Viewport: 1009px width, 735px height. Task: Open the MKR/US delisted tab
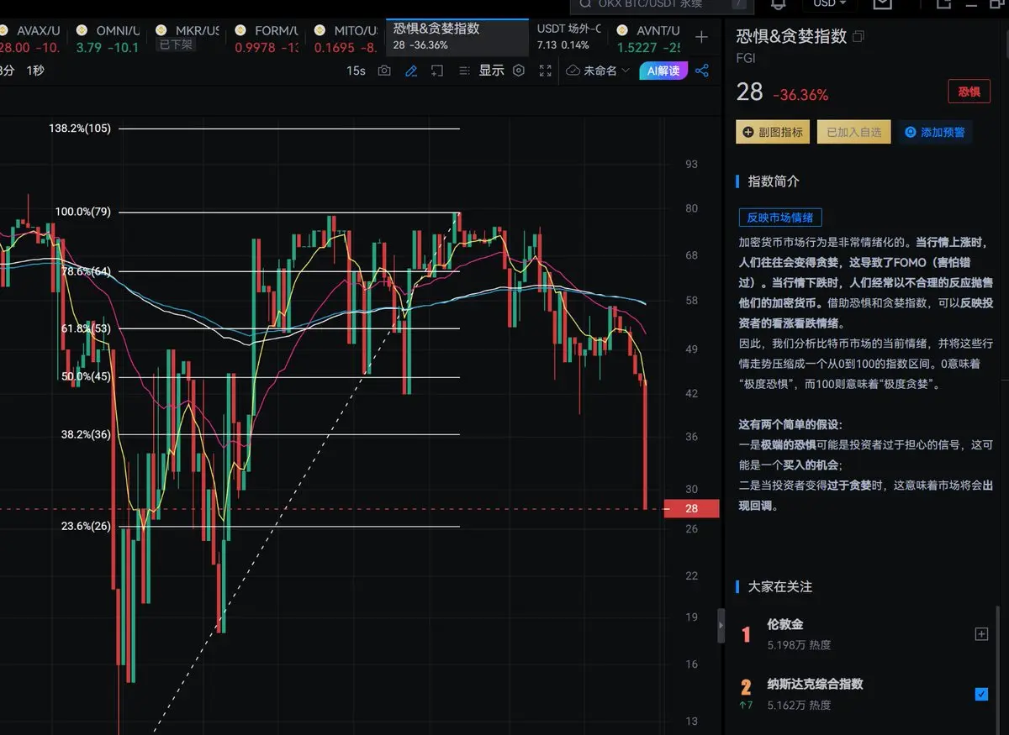point(187,38)
